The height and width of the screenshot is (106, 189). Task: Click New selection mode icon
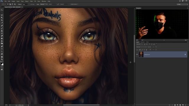click(8, 4)
